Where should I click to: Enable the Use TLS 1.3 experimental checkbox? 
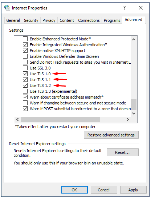tap(25, 91)
